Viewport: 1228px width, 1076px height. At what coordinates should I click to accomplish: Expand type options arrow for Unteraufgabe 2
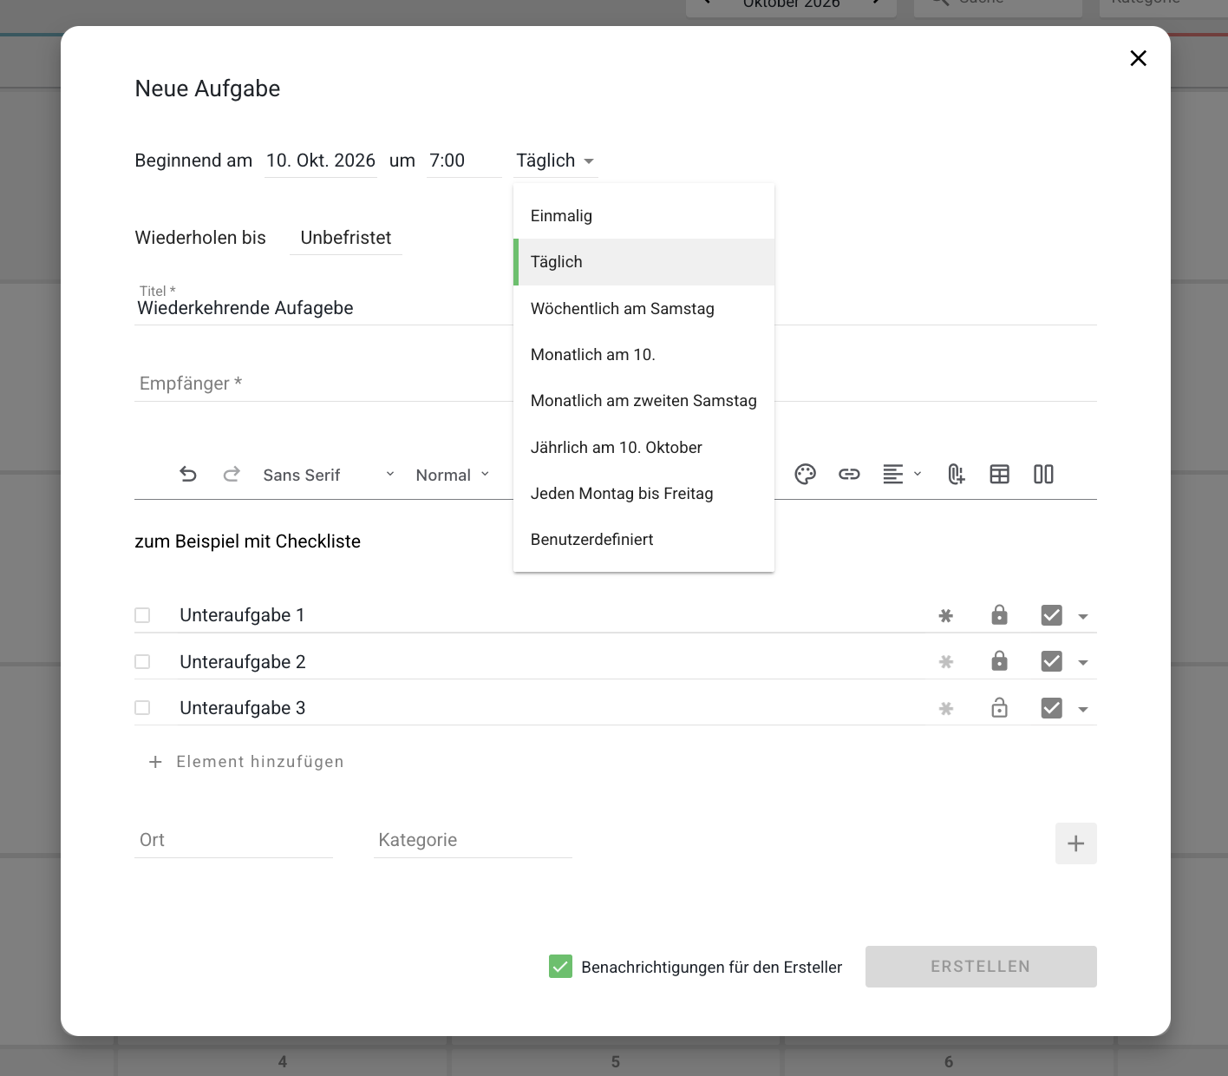pos(1083,663)
